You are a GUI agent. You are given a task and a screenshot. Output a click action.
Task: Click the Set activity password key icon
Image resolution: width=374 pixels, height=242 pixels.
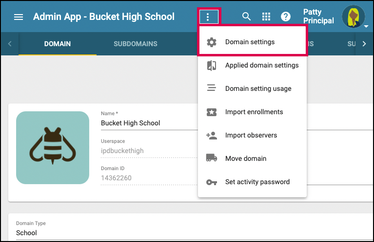click(211, 182)
